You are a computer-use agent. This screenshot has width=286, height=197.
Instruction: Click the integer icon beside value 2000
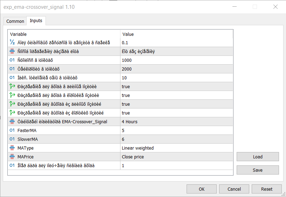click(x=12, y=69)
